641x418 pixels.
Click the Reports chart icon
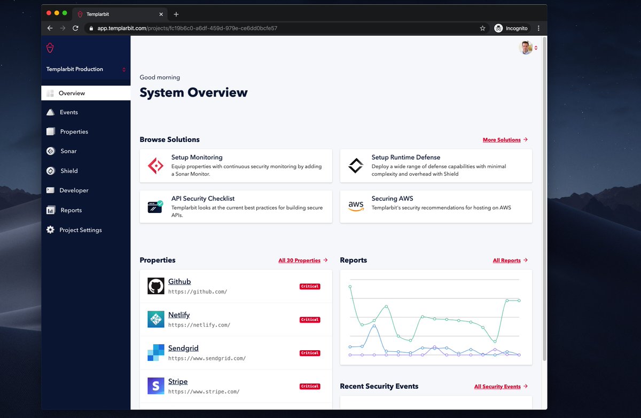[x=50, y=210]
